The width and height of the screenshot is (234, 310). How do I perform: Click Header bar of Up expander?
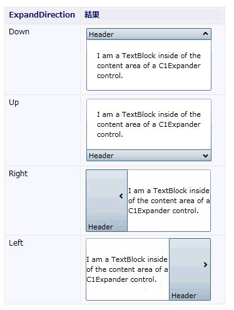coord(149,156)
